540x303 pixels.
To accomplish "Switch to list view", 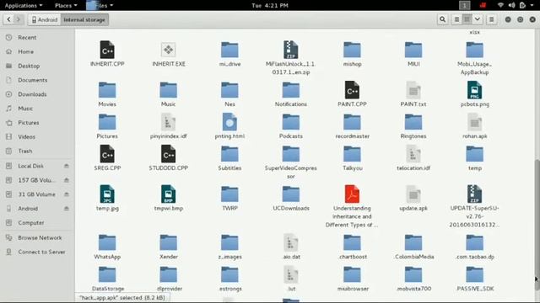I will point(456,19).
